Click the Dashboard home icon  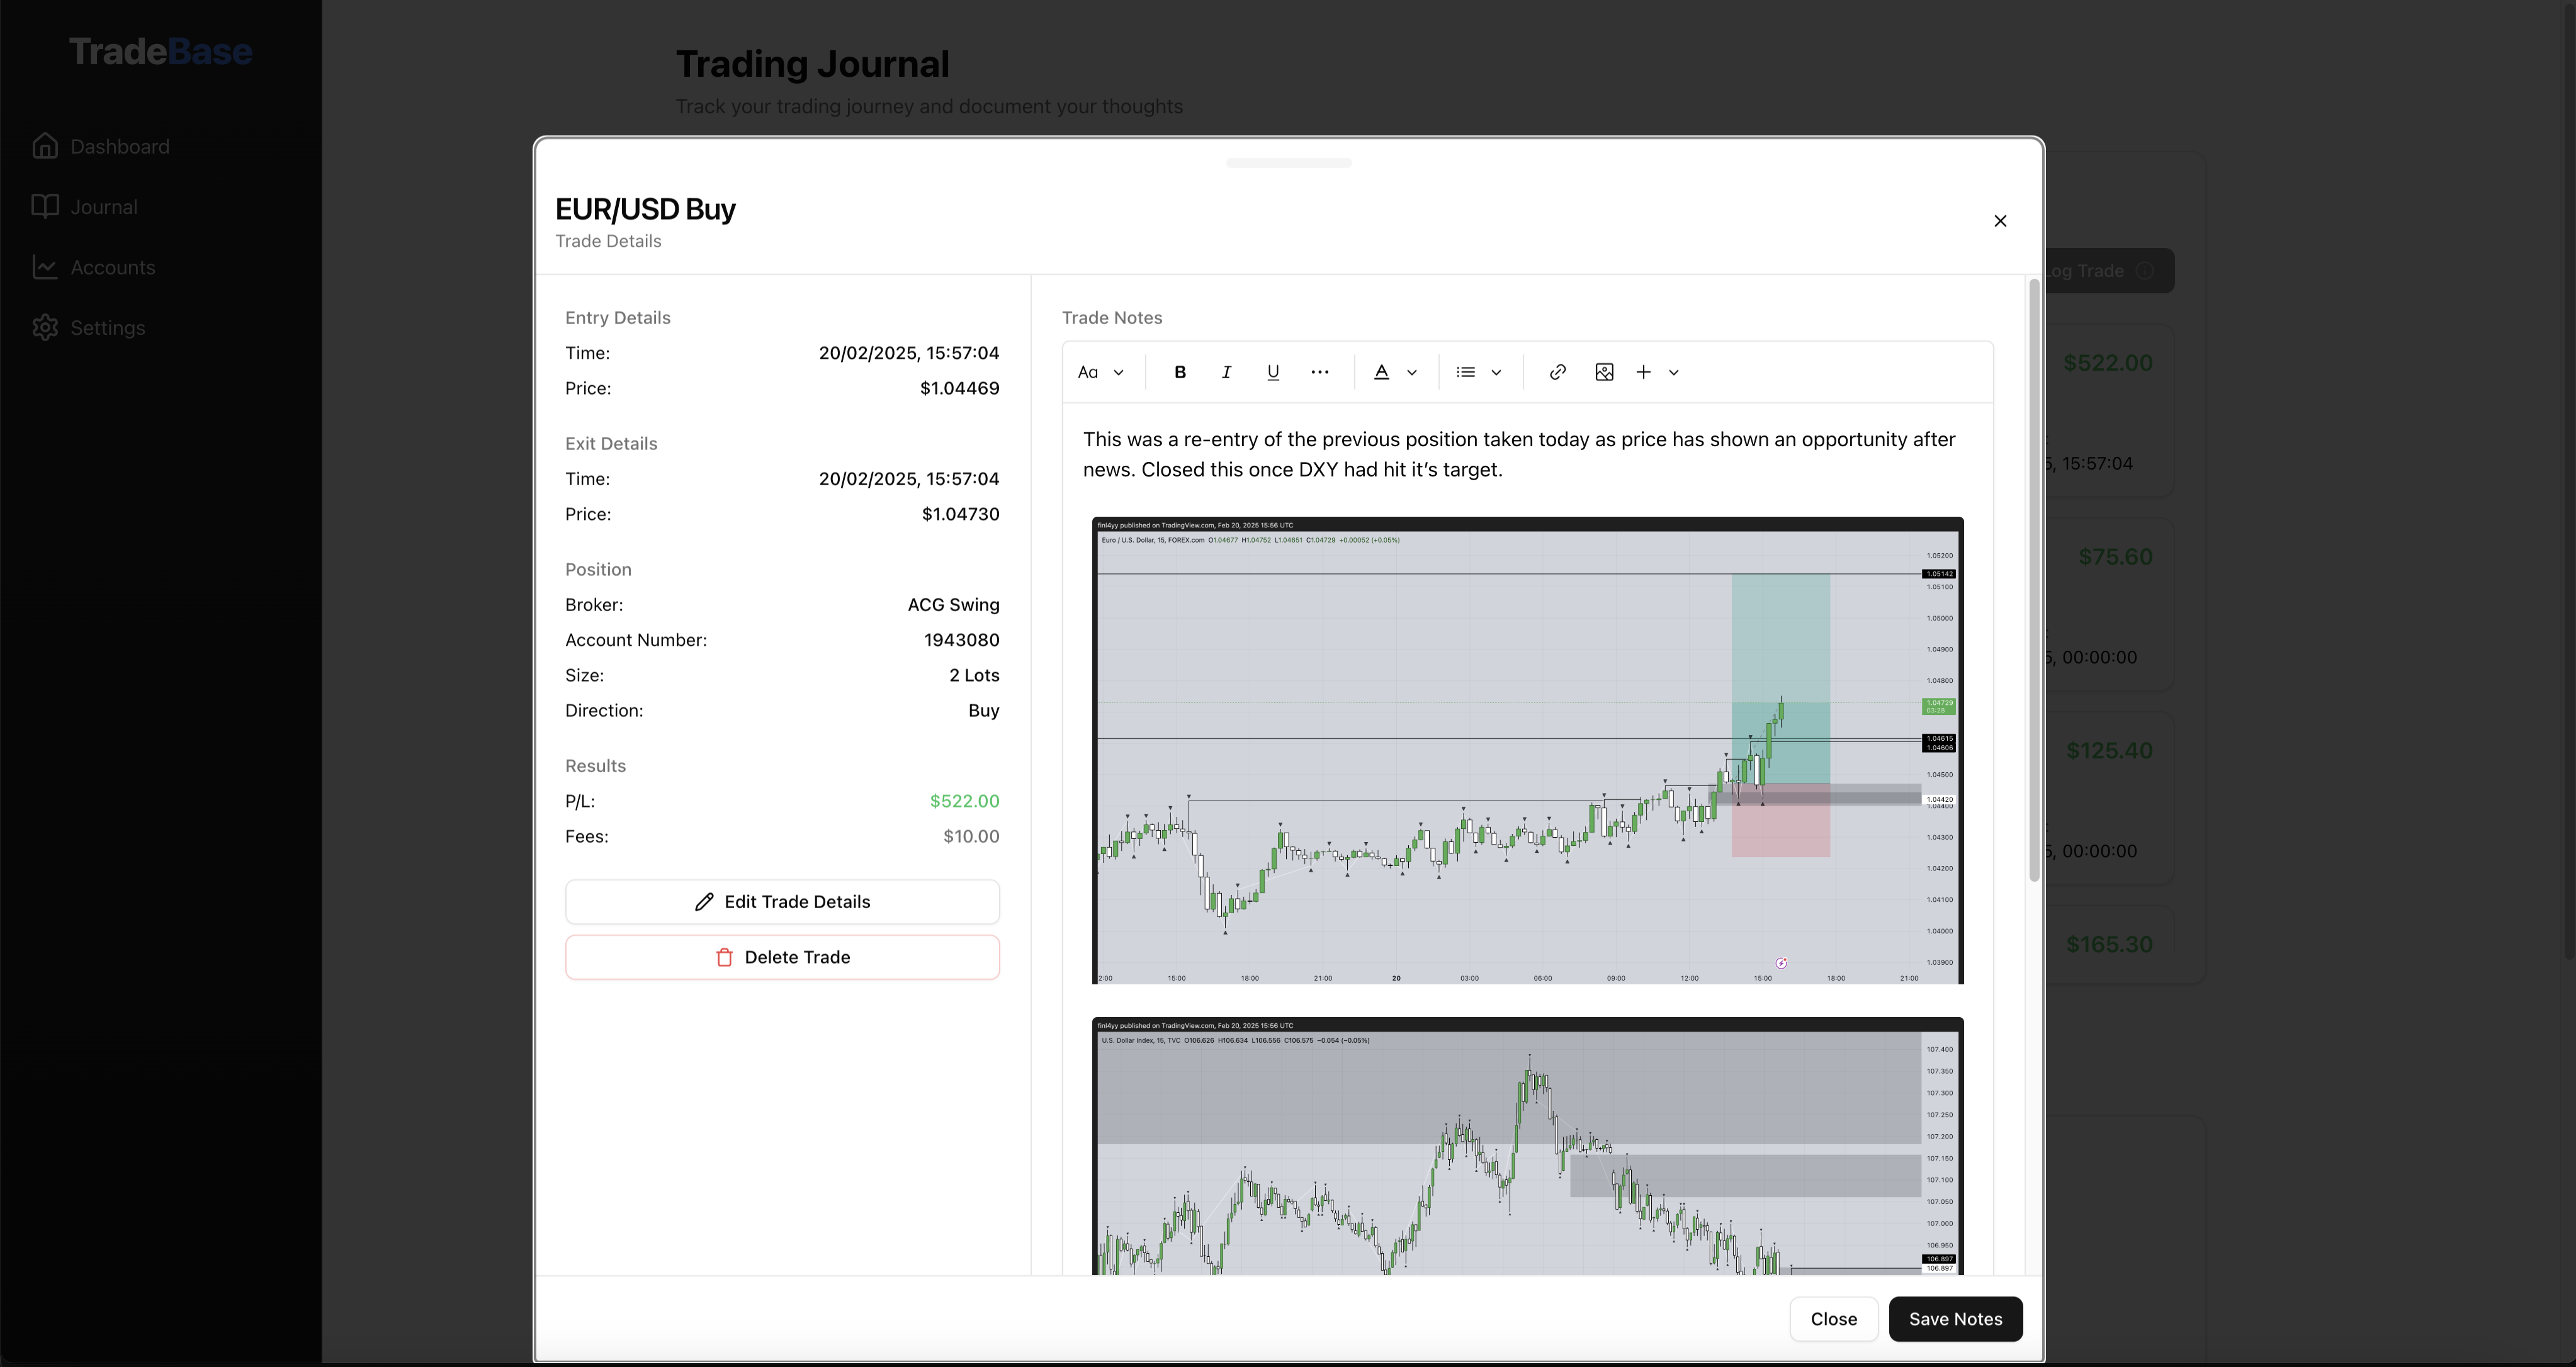click(45, 146)
